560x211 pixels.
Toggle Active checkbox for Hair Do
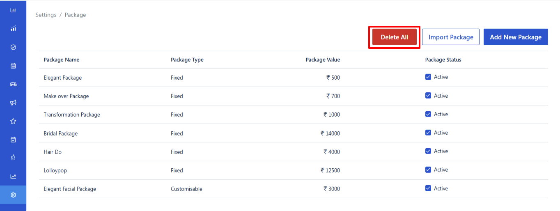click(x=428, y=151)
